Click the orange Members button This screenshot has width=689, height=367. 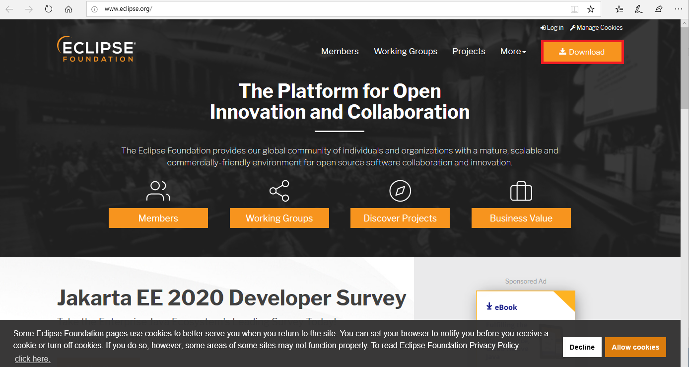click(158, 218)
